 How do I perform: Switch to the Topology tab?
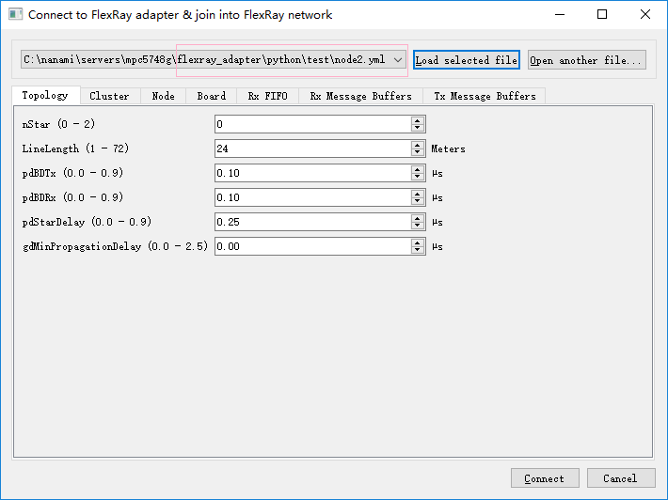pyautogui.click(x=45, y=95)
